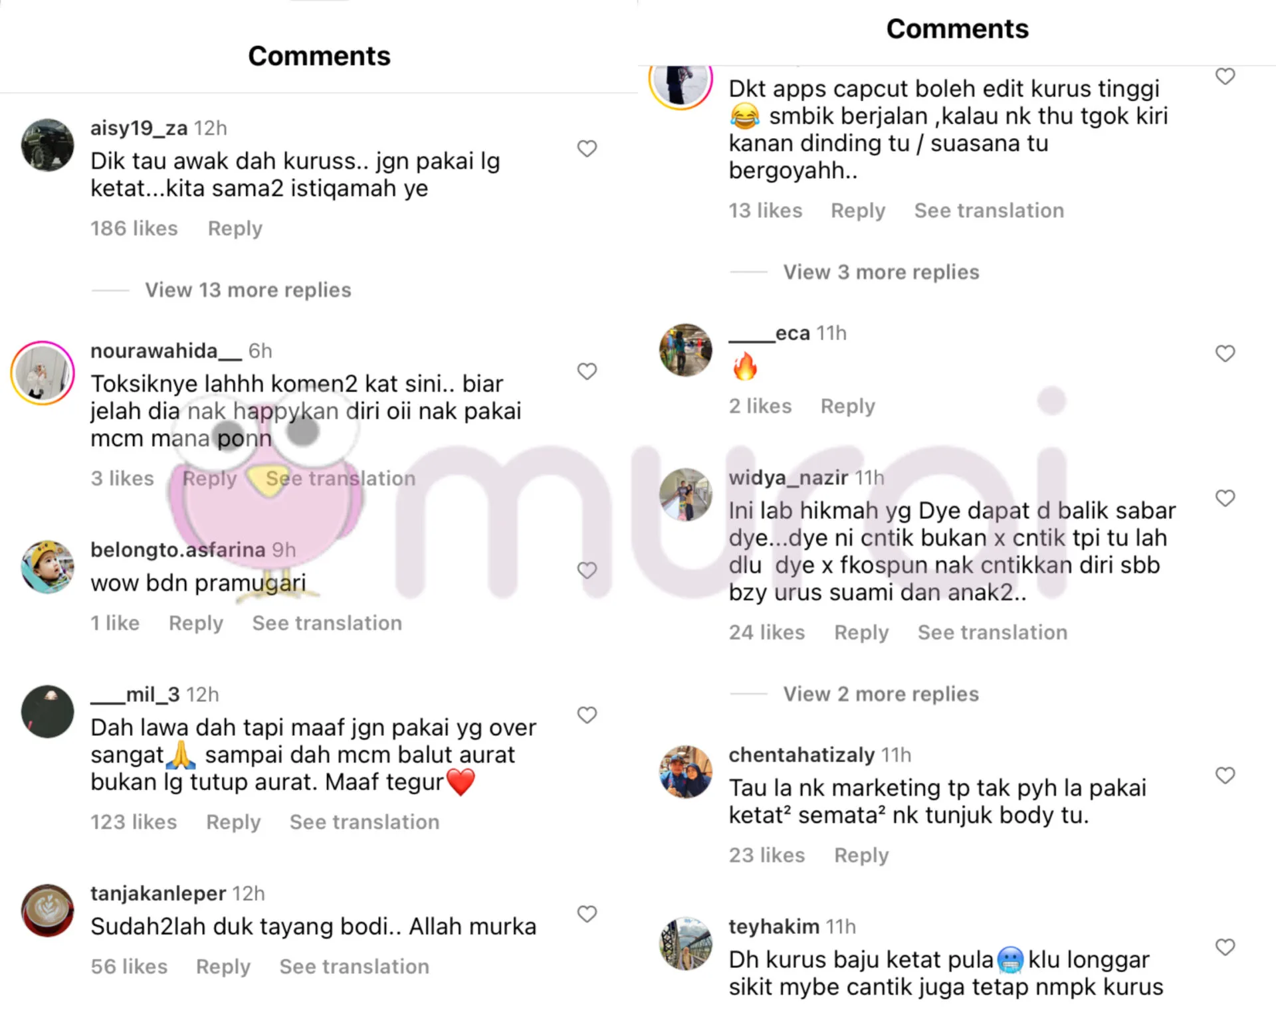See translation of widya_nazir's comment
1276x1009 pixels.
(993, 632)
